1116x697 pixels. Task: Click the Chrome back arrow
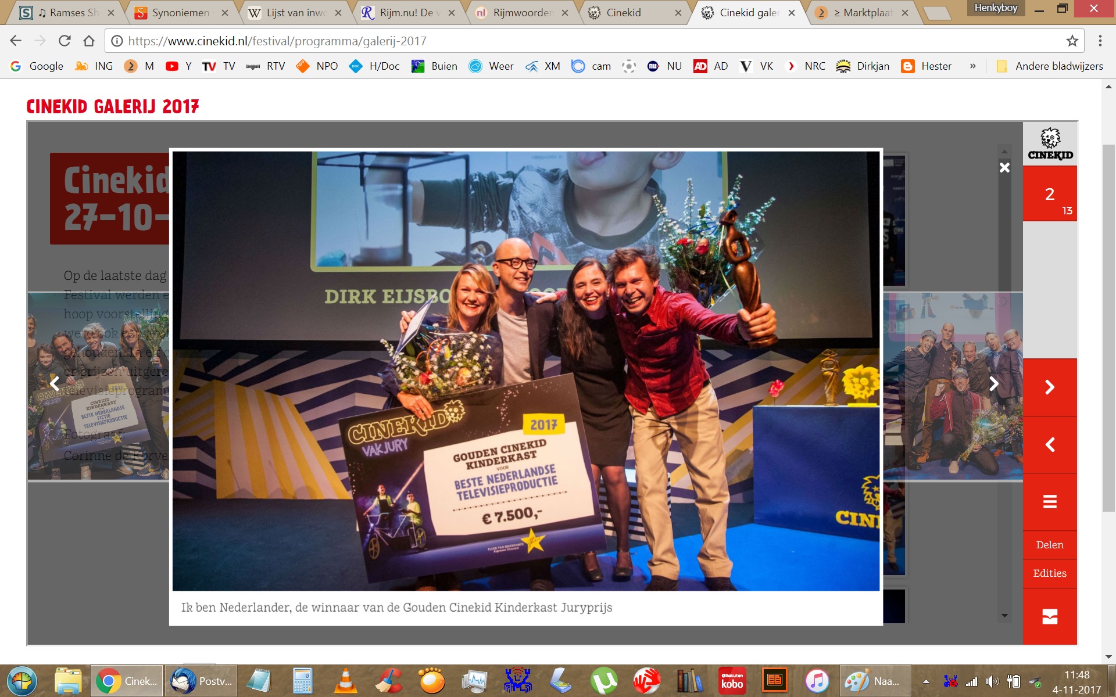tap(16, 41)
